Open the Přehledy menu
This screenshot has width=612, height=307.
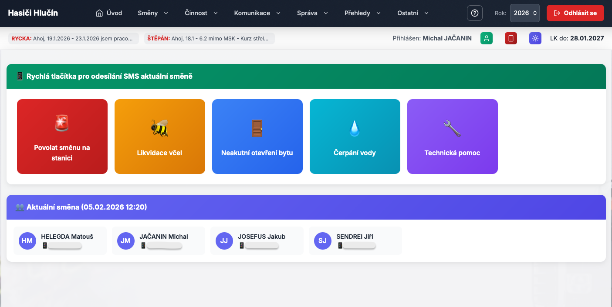(362, 13)
